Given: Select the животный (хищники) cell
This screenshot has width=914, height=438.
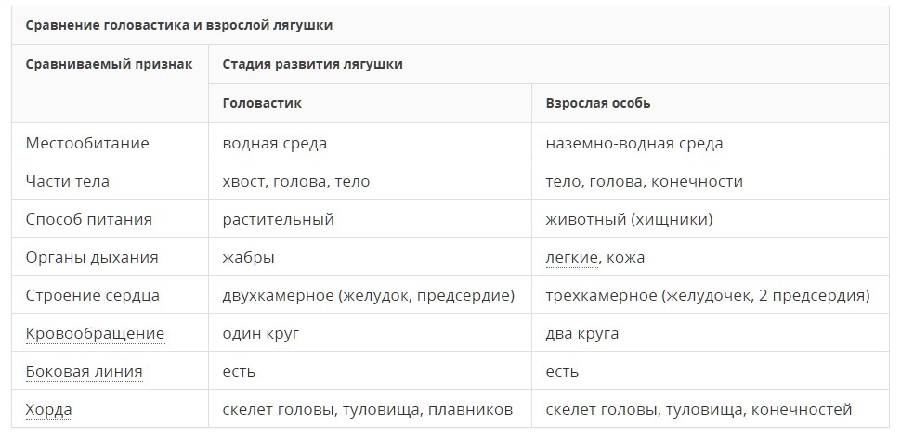Looking at the screenshot, I should pyautogui.click(x=629, y=220).
